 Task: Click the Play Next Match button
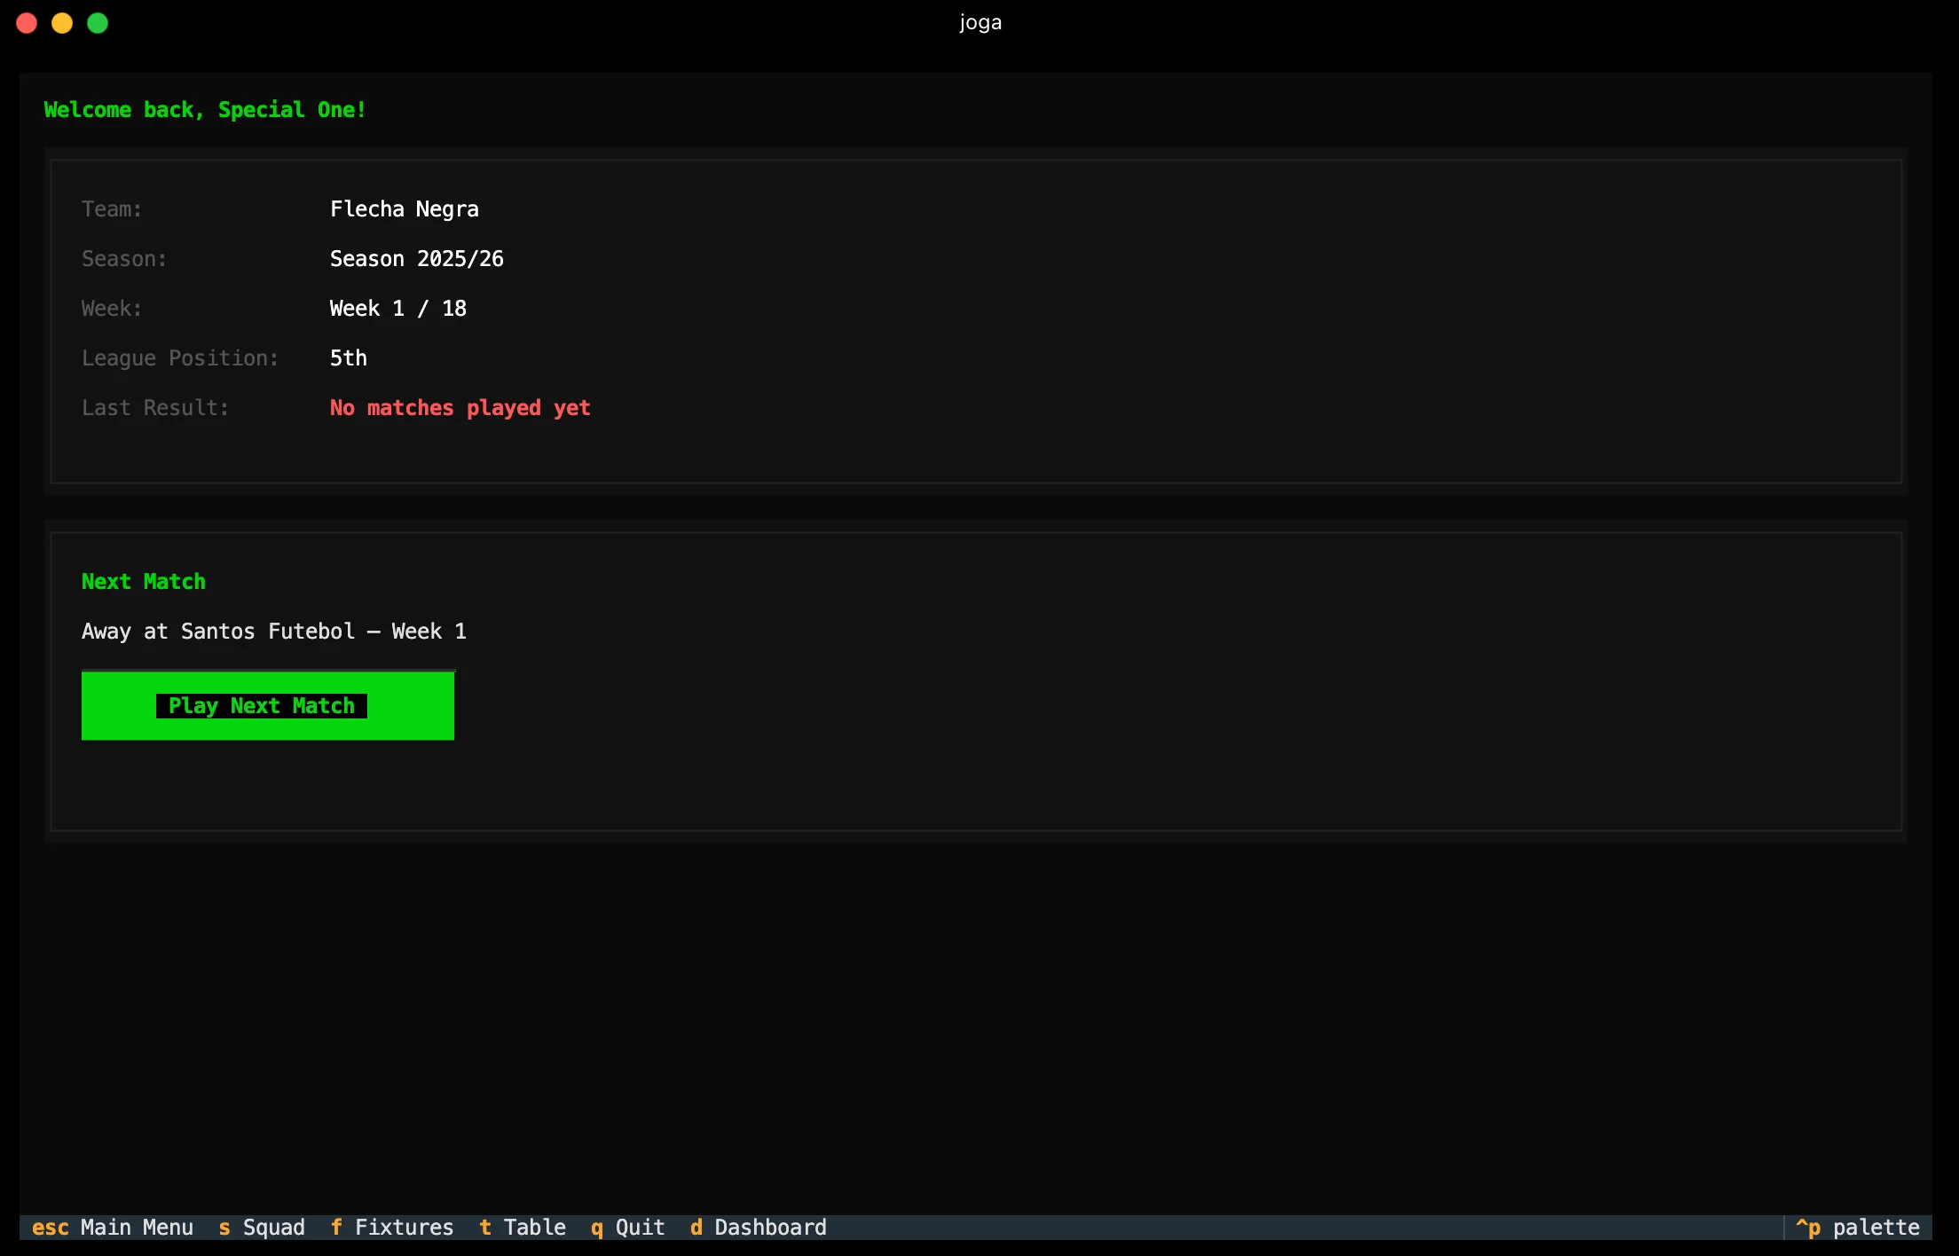click(x=268, y=705)
